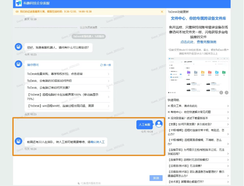The image size is (244, 186).
Task: Click the refresh icon next to 换一换
Action: [101, 65]
